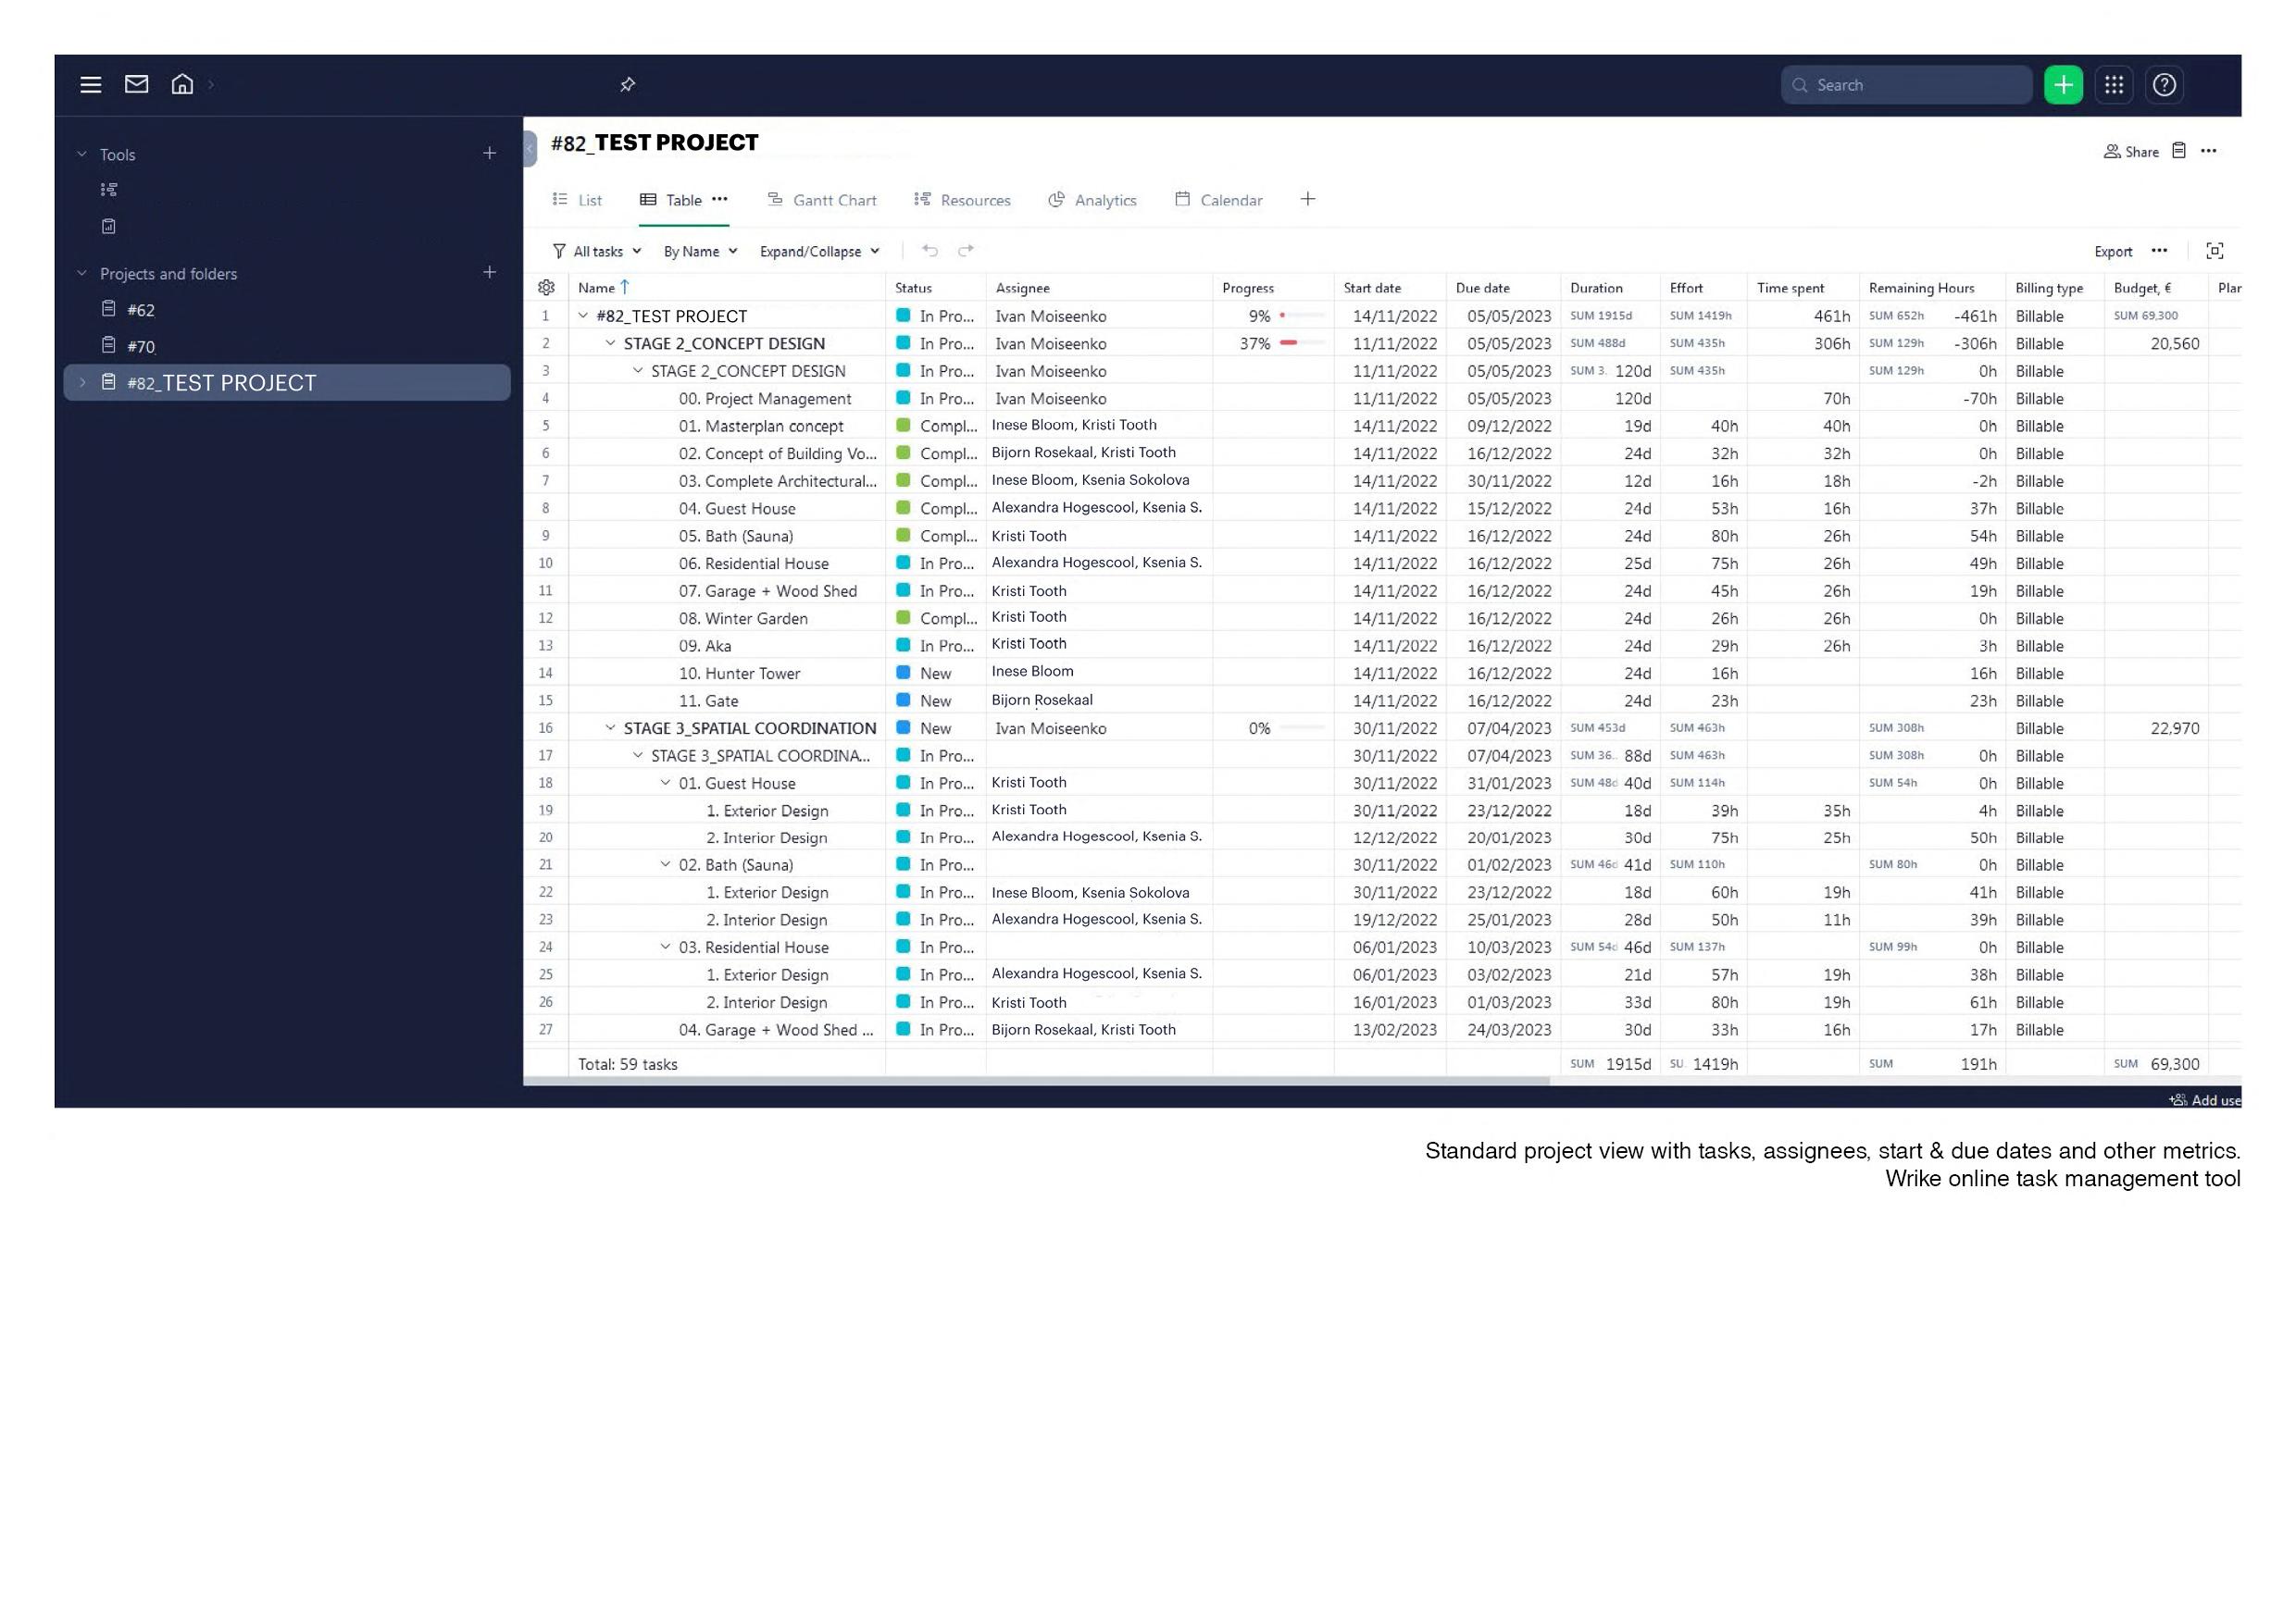Click the green plus create button
Screen dimensions: 2296x1623
click(x=2062, y=85)
